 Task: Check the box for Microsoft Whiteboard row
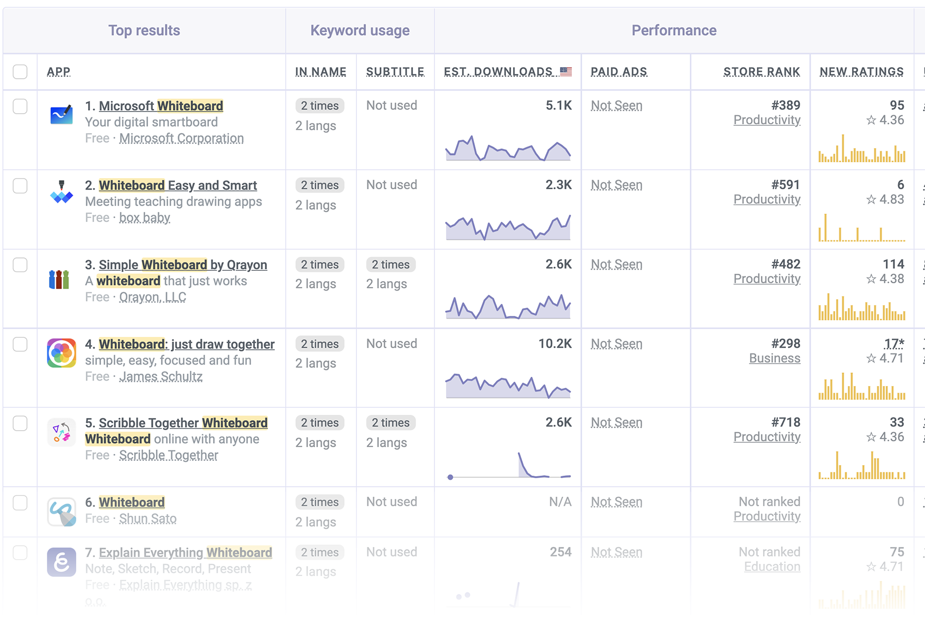tap(20, 106)
